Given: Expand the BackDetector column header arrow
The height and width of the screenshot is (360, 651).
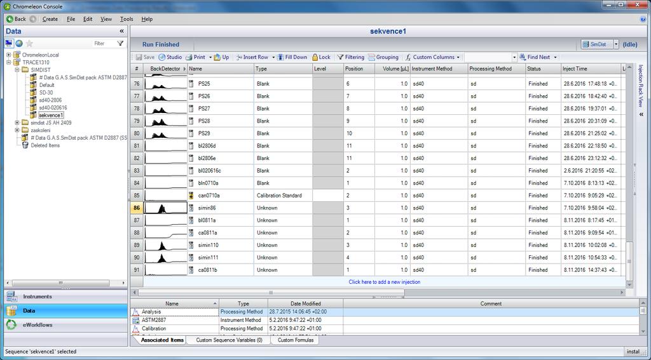Looking at the screenshot, I should coord(184,69).
